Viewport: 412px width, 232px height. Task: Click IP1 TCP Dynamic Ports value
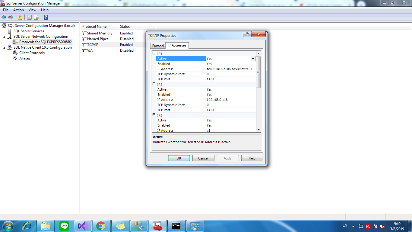pos(208,74)
